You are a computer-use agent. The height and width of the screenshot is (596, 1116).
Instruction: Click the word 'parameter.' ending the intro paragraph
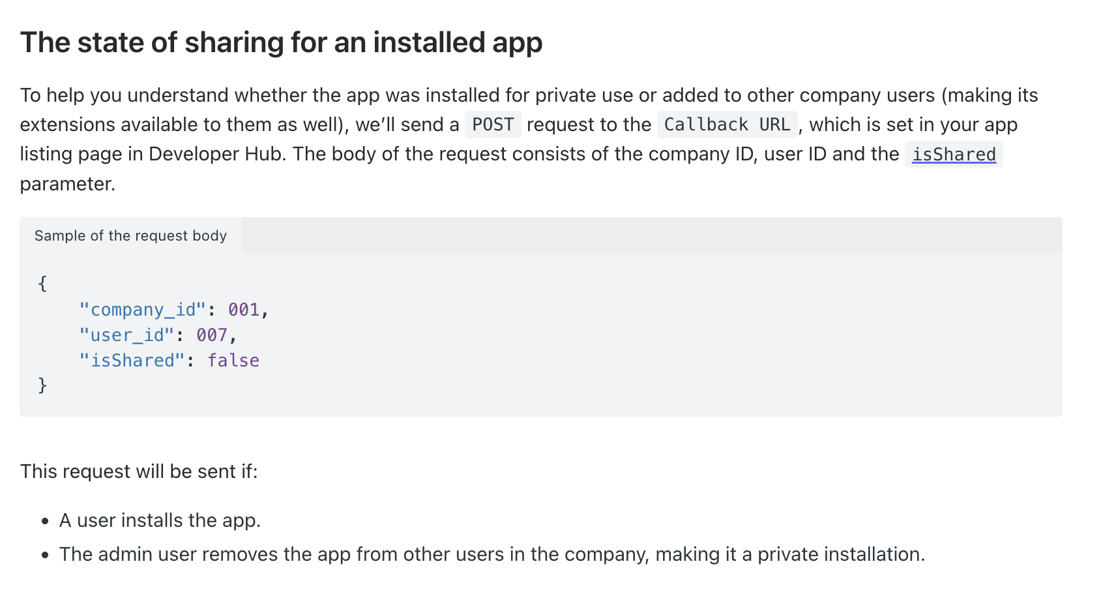tap(68, 184)
